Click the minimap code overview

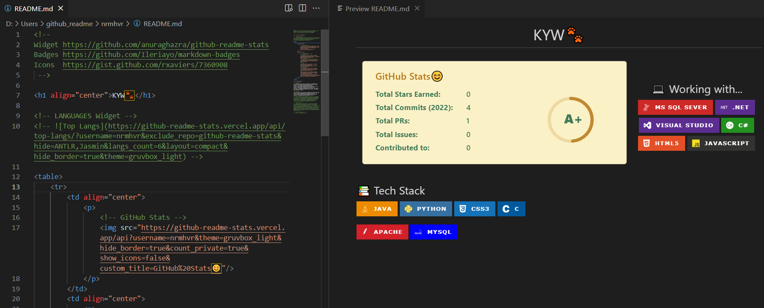point(307,72)
